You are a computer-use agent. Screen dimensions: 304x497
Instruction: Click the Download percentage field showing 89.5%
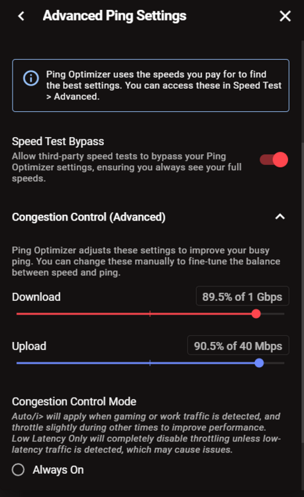(242, 296)
